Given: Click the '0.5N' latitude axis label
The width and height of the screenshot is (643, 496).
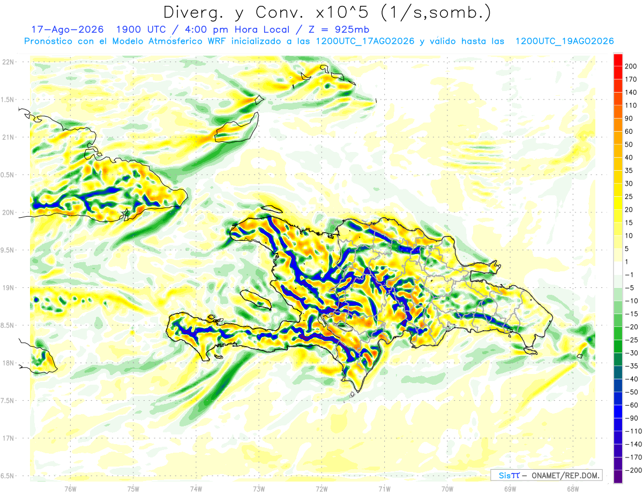Looking at the screenshot, I should (x=8, y=175).
